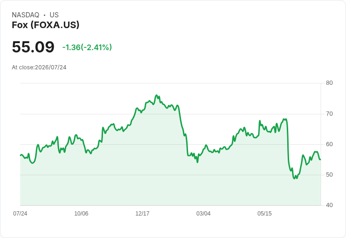Click the 12/17 date axis label
346x238 pixels.
pos(142,213)
